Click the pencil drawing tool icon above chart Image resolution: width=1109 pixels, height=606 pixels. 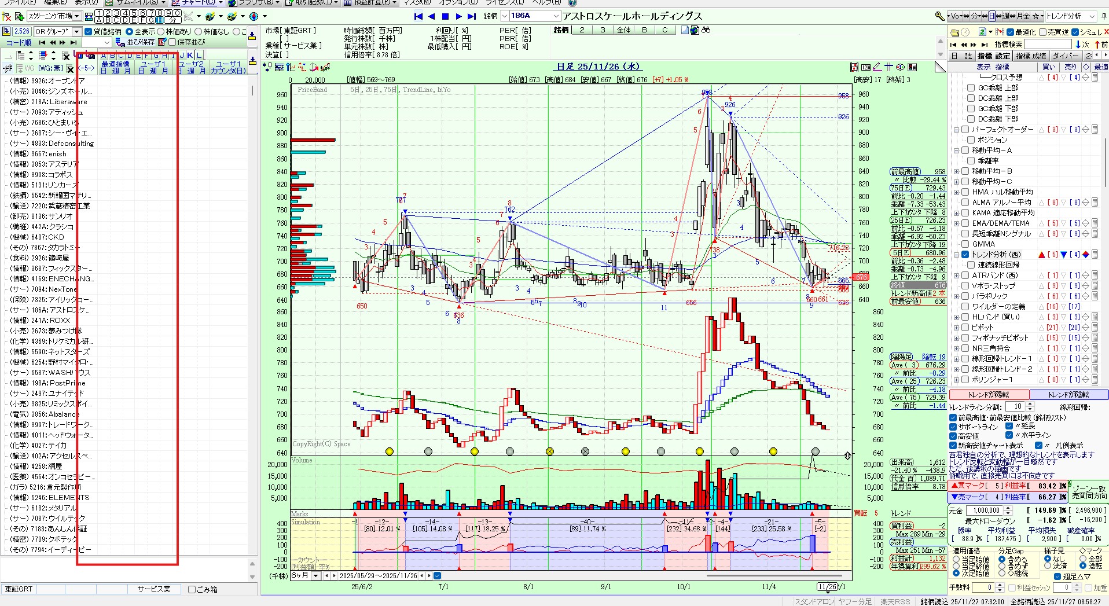click(877, 67)
